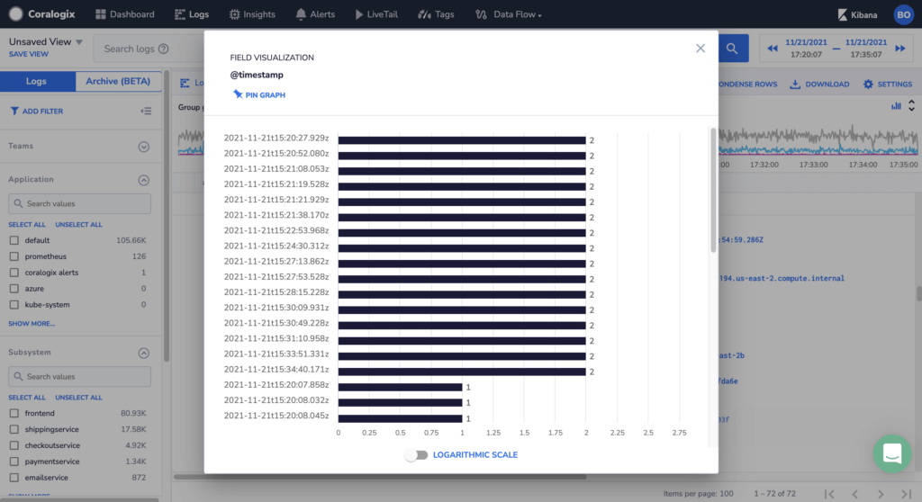Screen dimensions: 922x502
Task: Collapse the Application filter section
Action: click(x=143, y=180)
